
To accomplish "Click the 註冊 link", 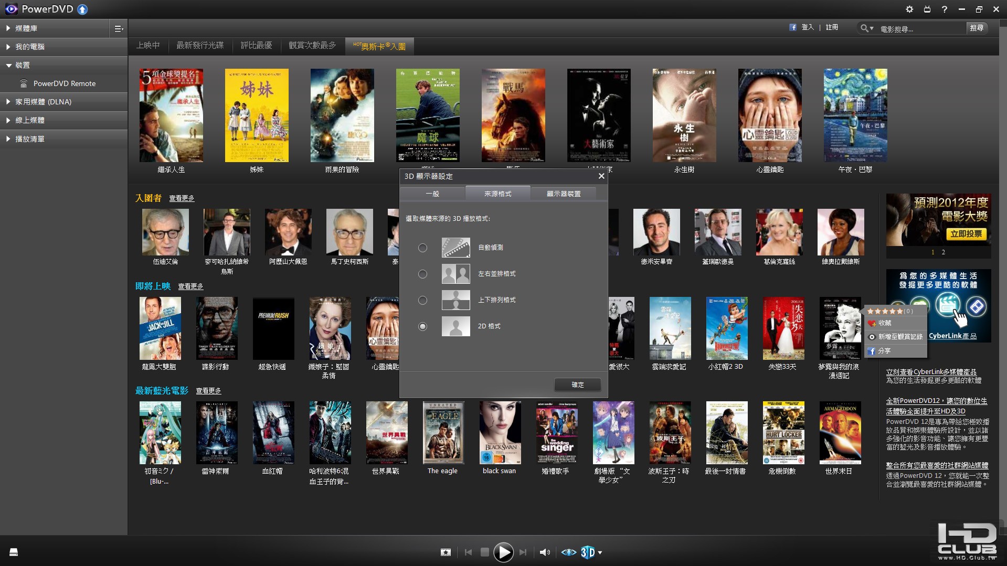I will pos(832,27).
